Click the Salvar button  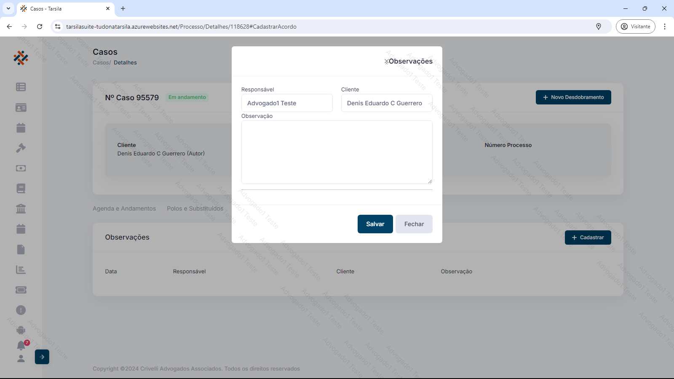[375, 224]
